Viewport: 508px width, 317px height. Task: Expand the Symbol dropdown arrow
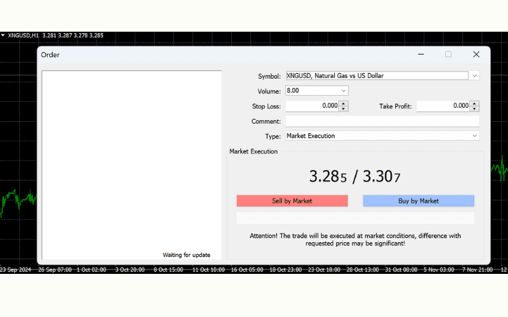(x=474, y=76)
